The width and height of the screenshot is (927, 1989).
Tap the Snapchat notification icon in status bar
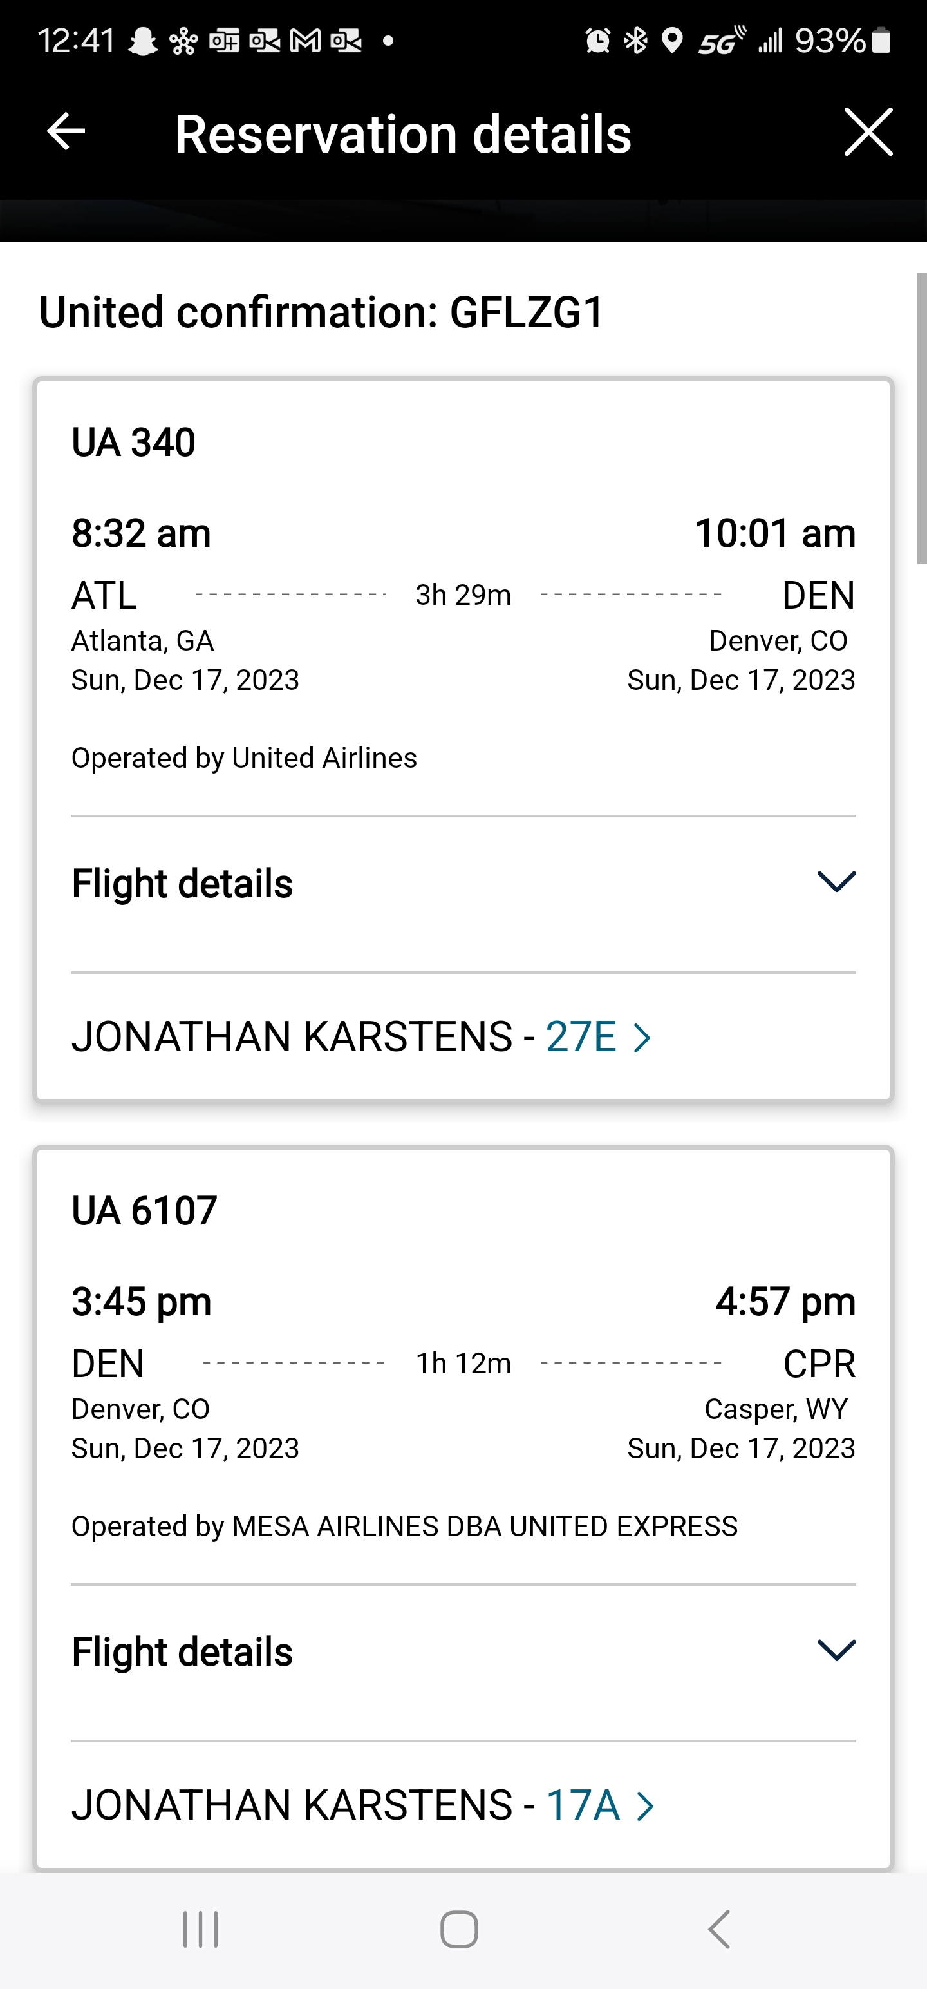143,40
